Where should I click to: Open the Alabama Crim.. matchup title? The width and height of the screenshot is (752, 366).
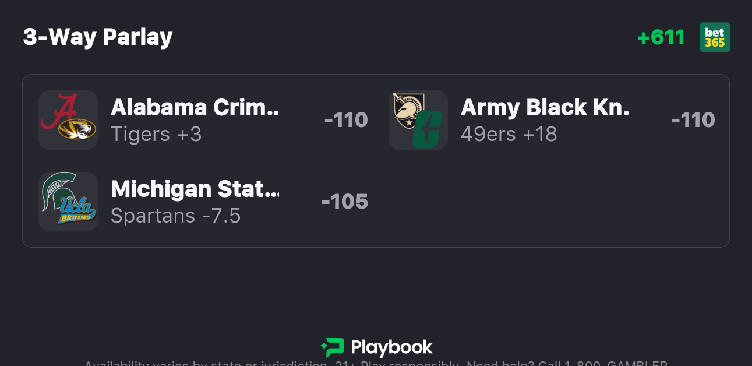(195, 107)
